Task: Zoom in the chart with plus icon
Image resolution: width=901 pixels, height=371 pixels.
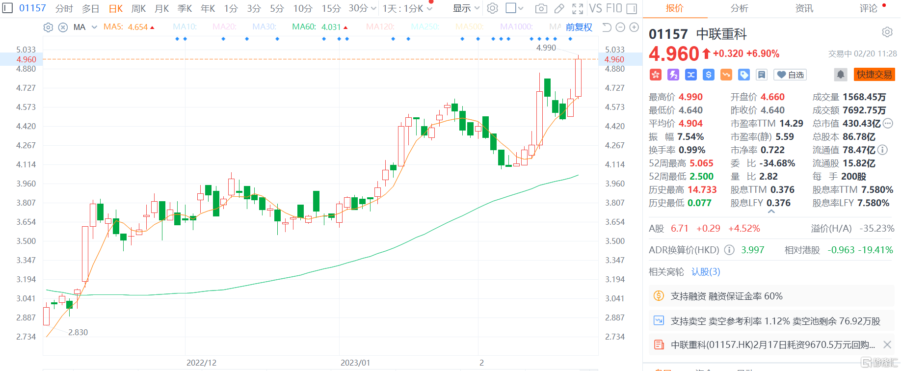Action: (634, 27)
